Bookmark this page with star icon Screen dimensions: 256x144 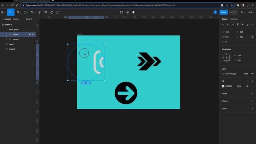pos(232,5)
